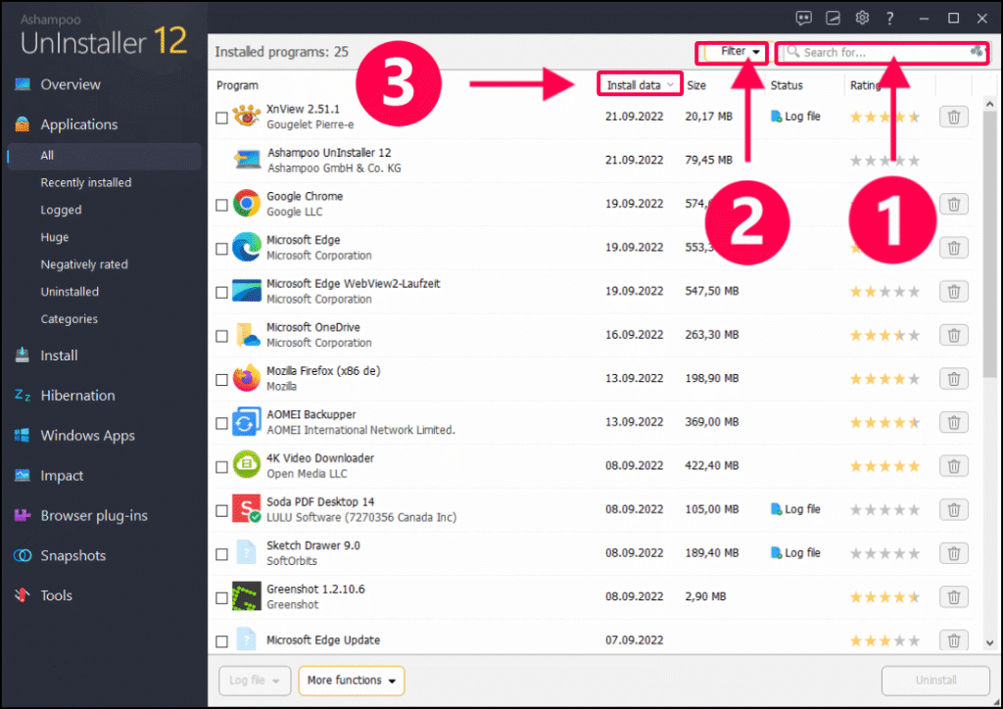
Task: Check the Google Chrome checkbox
Action: 222,206
